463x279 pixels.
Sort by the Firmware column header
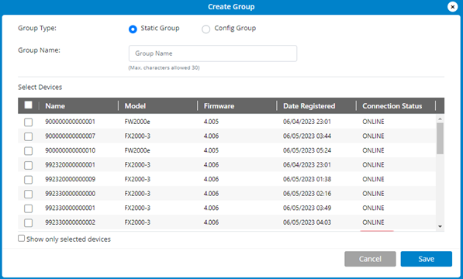219,106
